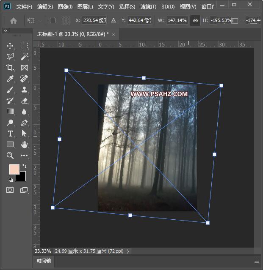Click the H height percentage field
263x270 pixels.
220,20
